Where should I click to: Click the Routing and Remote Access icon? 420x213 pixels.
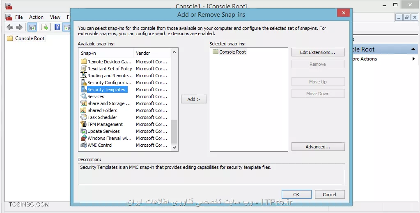tap(84, 76)
